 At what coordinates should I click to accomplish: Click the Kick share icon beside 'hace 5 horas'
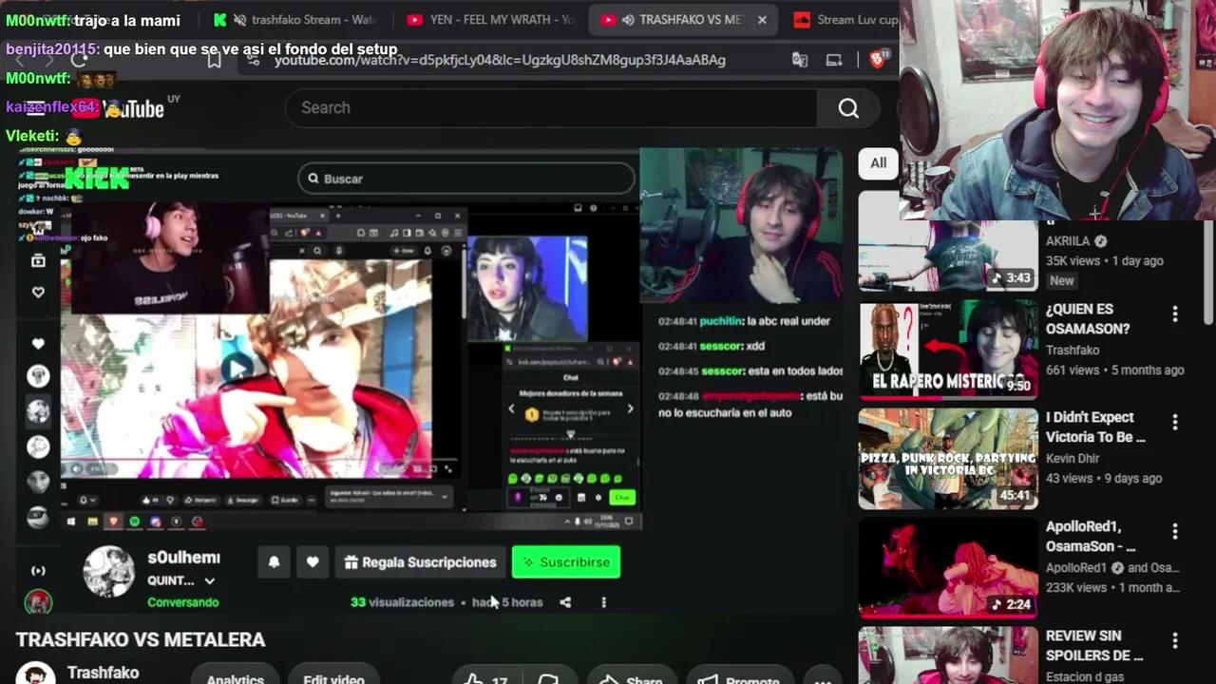(565, 602)
